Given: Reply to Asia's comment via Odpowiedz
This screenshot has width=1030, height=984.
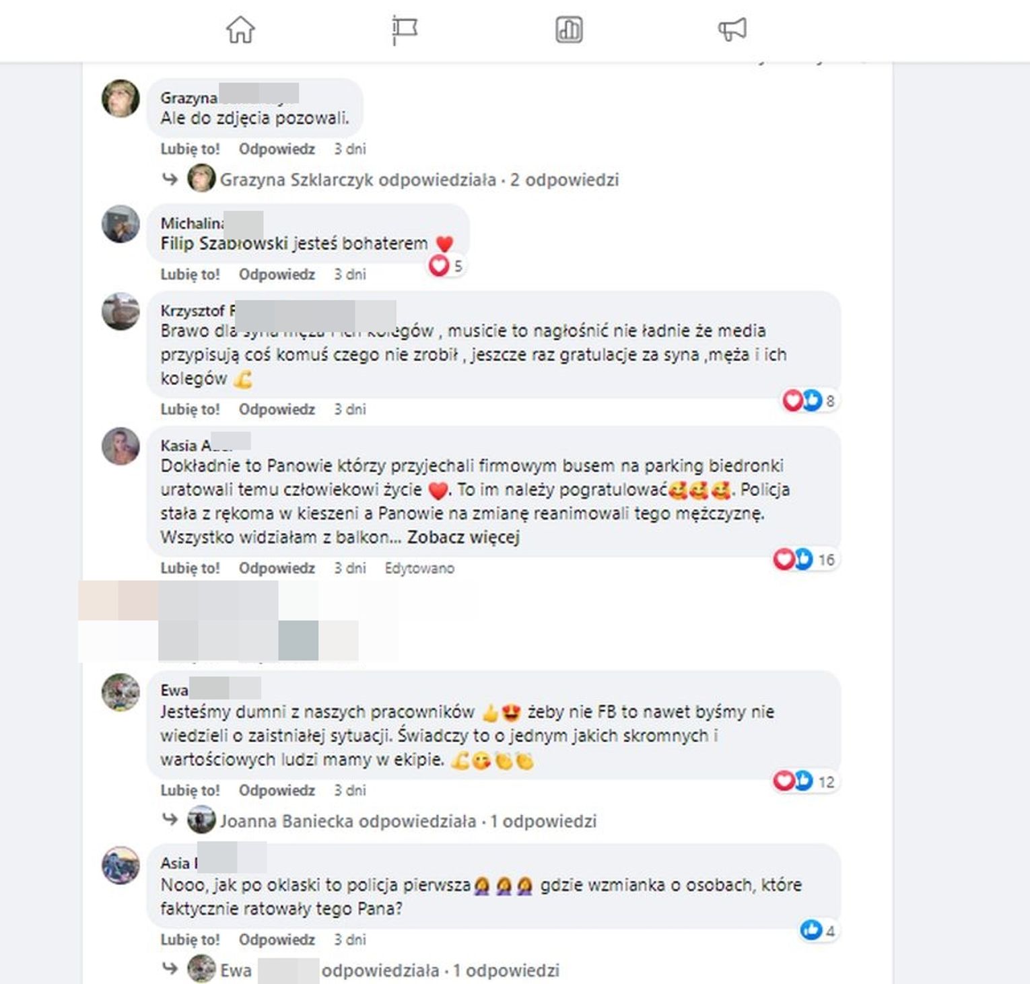Looking at the screenshot, I should point(277,940).
